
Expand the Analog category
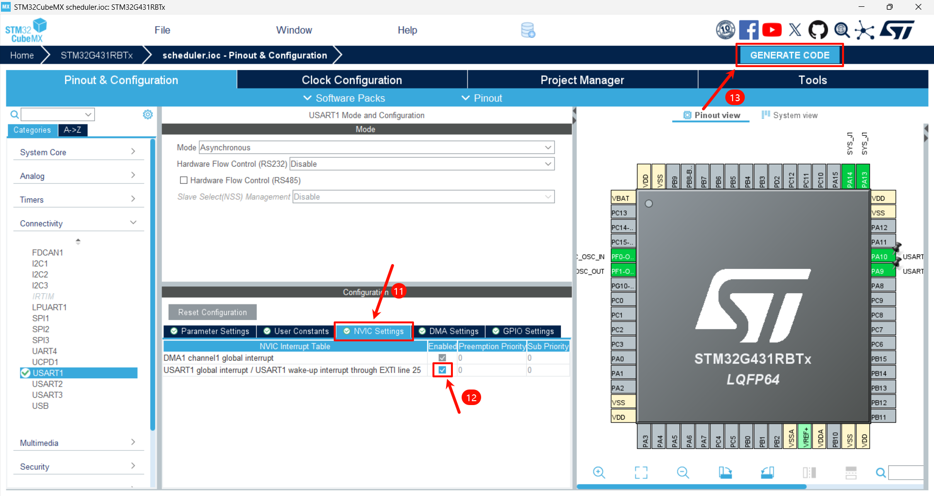click(x=78, y=176)
